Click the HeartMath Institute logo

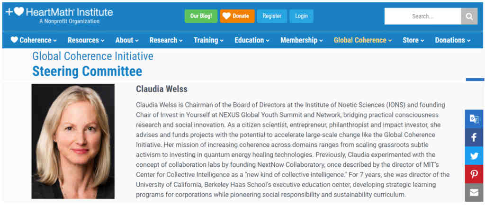point(59,15)
